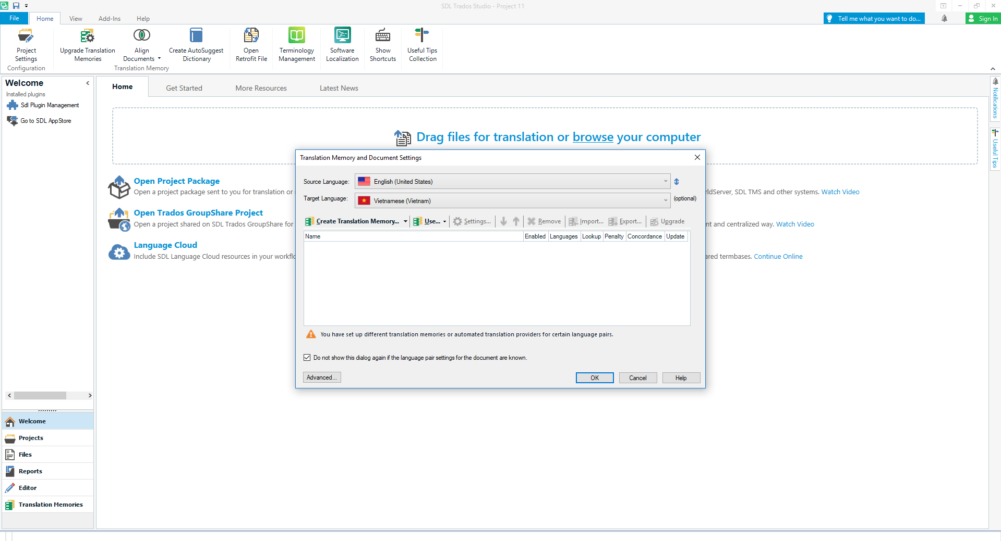Click Open Project Package icon
This screenshot has width=1001, height=541.
tap(119, 187)
